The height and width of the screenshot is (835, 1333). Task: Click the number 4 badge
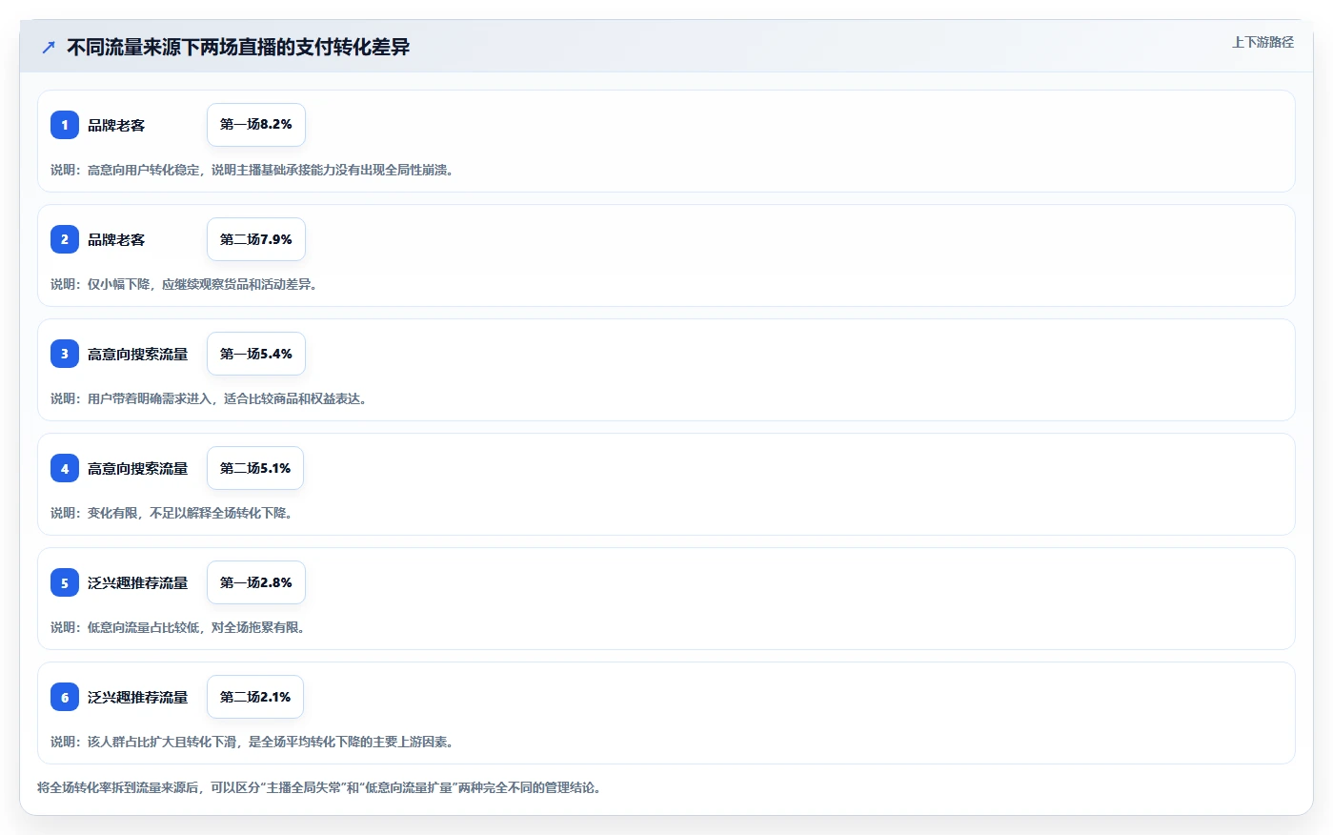[x=65, y=468]
